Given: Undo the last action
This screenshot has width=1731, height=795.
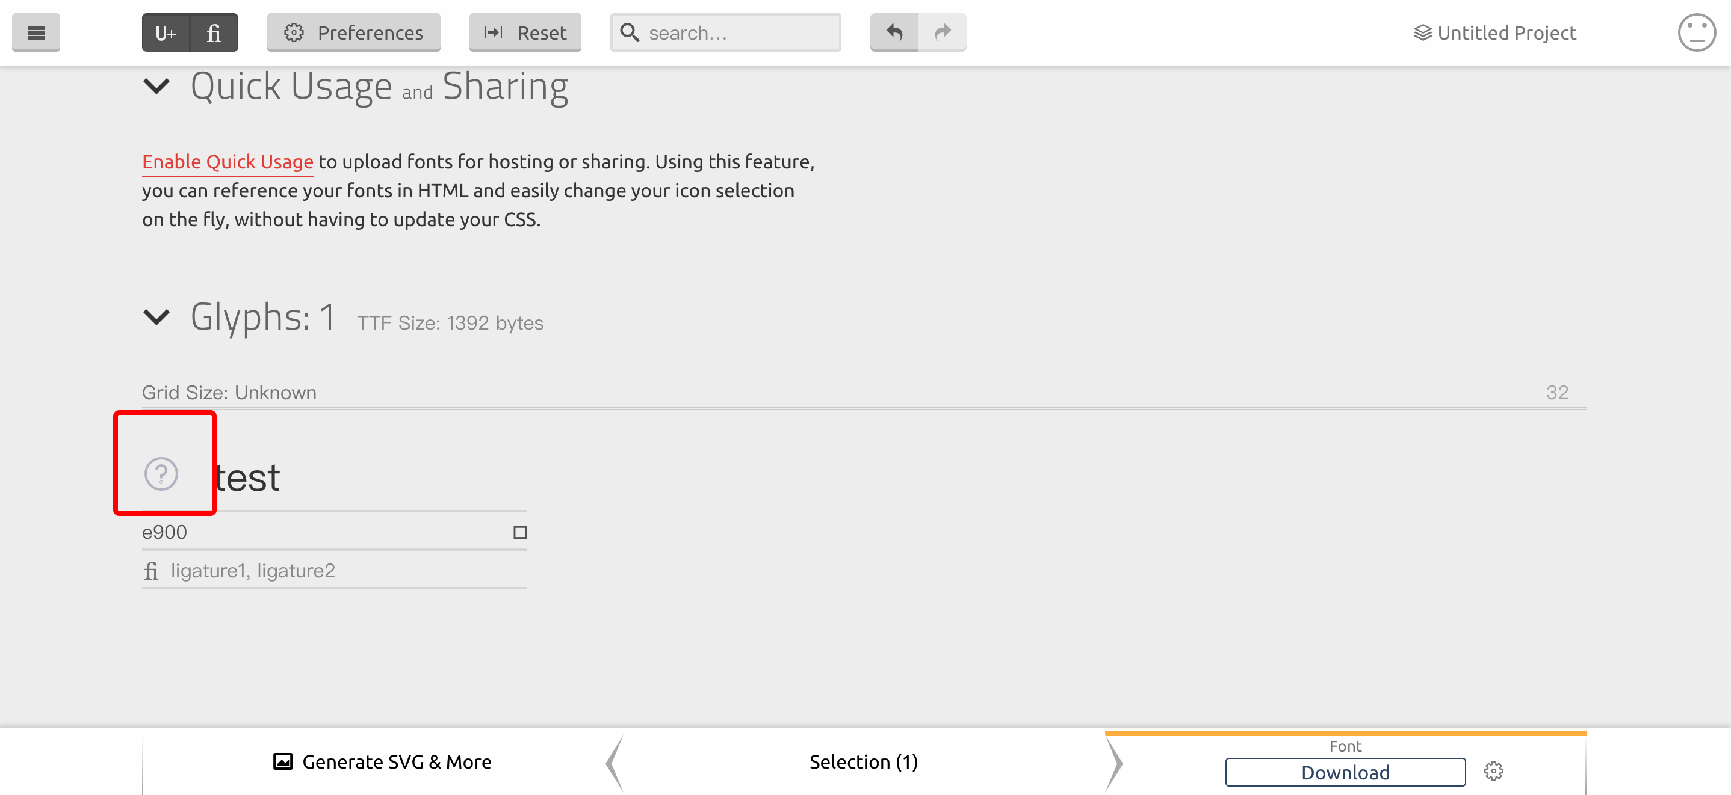Looking at the screenshot, I should click(x=894, y=32).
